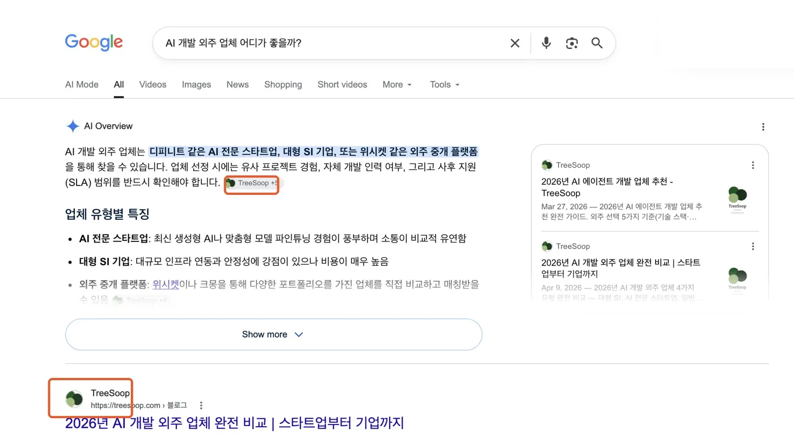Follow the 위시켓 link
794x446 pixels.
point(166,284)
